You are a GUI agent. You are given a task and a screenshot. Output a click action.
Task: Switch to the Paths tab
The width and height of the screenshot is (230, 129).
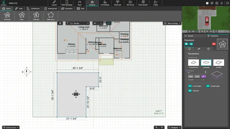[19, 8]
